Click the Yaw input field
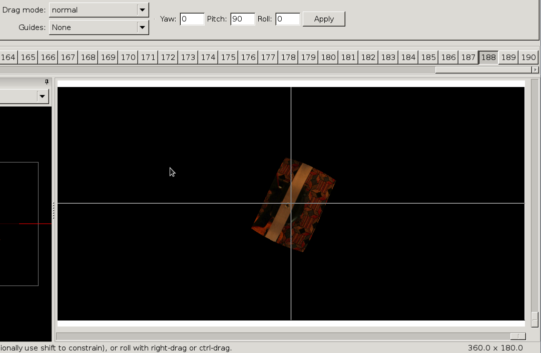The height and width of the screenshot is (353, 541). [x=192, y=18]
